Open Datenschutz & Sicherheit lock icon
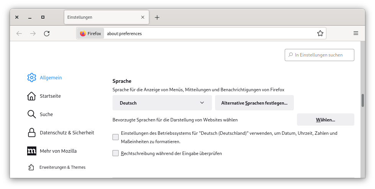The height and width of the screenshot is (189, 375). coord(31,133)
